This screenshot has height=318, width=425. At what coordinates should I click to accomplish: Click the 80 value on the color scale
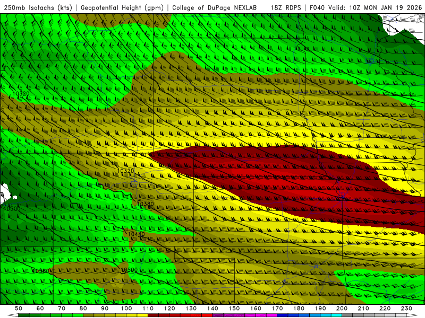pyautogui.click(x=83, y=308)
